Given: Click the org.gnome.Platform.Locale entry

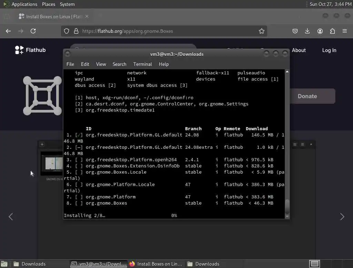Looking at the screenshot, I should [120, 185].
